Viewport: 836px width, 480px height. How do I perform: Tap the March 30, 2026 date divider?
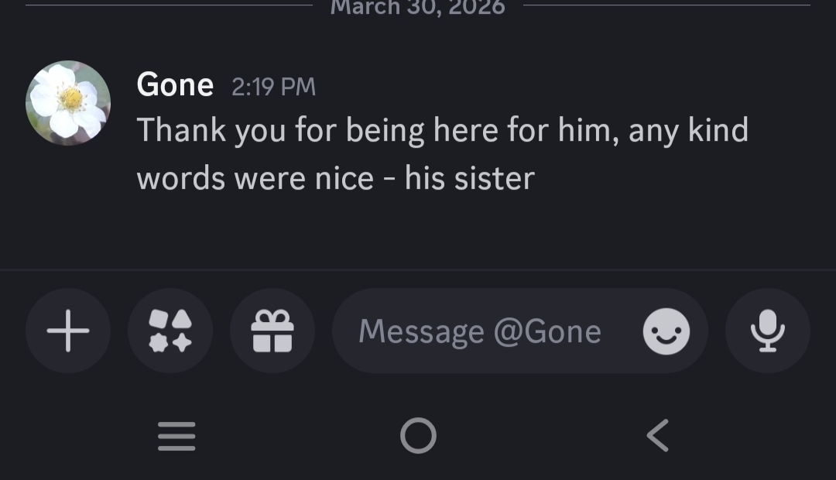click(x=417, y=8)
